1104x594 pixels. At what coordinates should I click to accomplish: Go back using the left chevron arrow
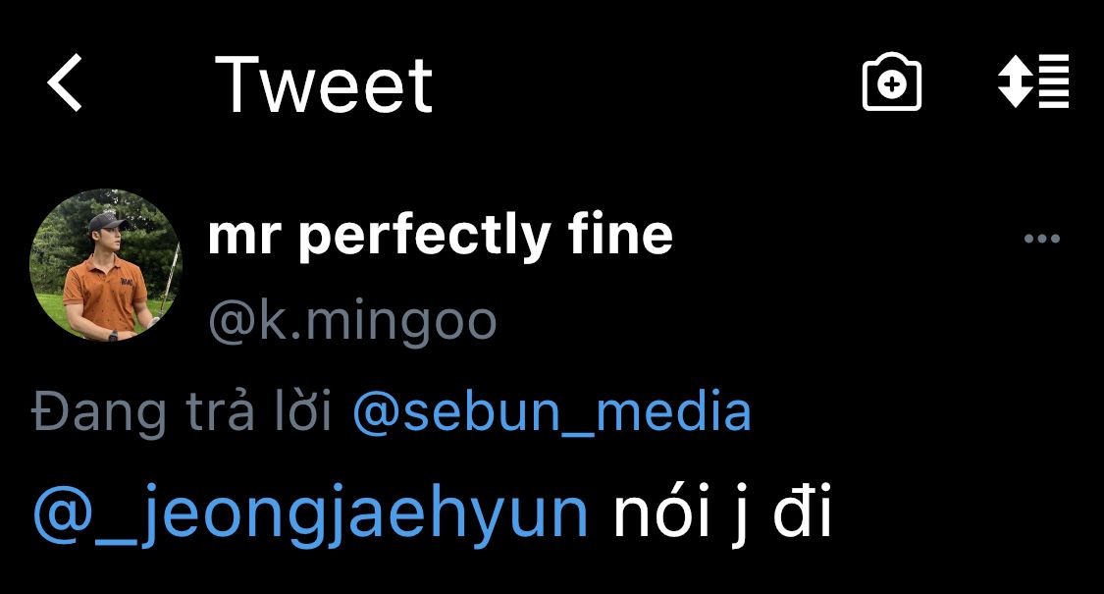pos(65,82)
